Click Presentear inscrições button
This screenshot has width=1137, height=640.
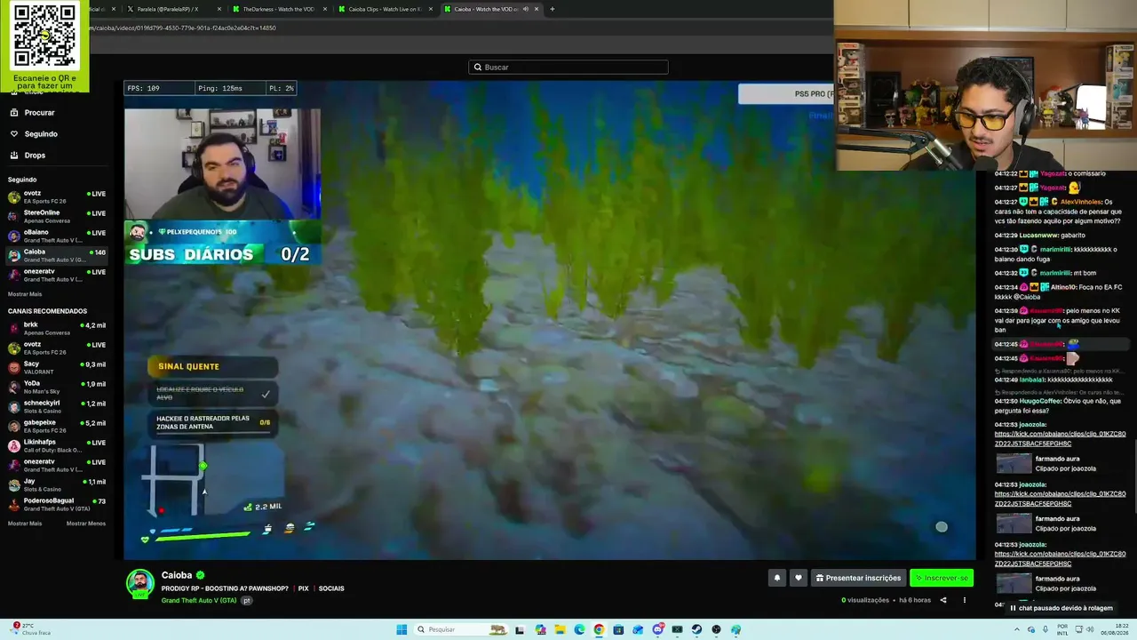(x=858, y=578)
